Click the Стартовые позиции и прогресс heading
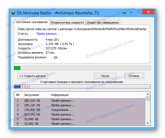The height and width of the screenshot is (138, 165). pyautogui.click(x=82, y=82)
